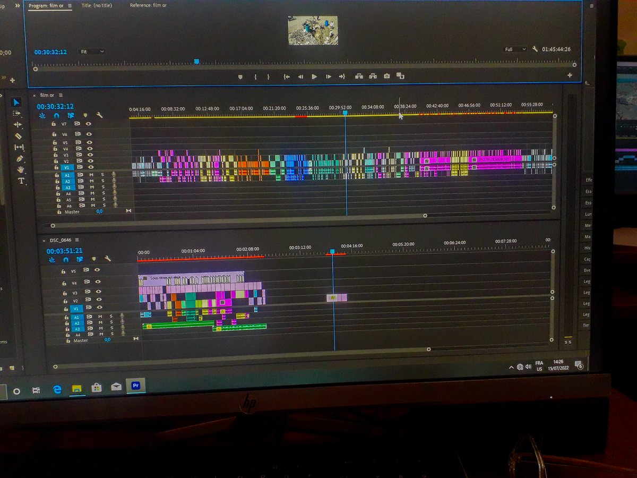Click the Lift button

point(359,76)
